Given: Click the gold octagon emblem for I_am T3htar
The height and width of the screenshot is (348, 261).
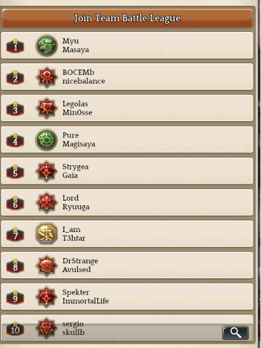Looking at the screenshot, I should pyautogui.click(x=47, y=234).
